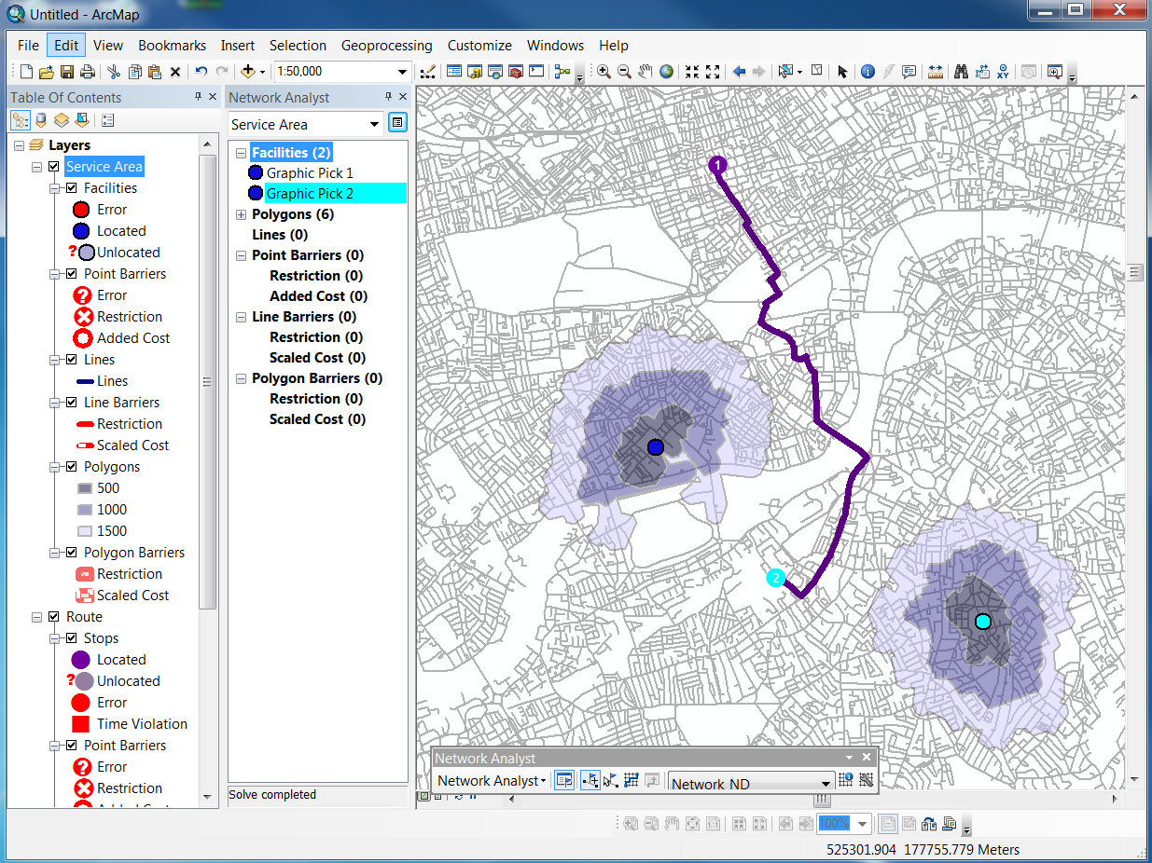1152x863 pixels.
Task: Open the layout zoom 100% dropdown
Action: tap(863, 824)
